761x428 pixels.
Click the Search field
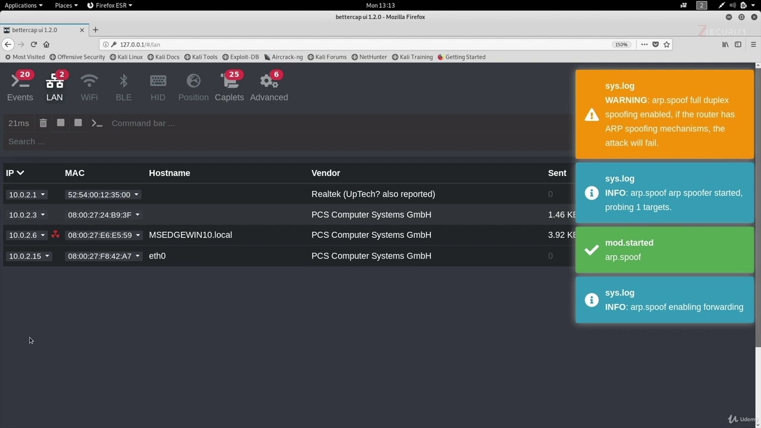click(288, 141)
